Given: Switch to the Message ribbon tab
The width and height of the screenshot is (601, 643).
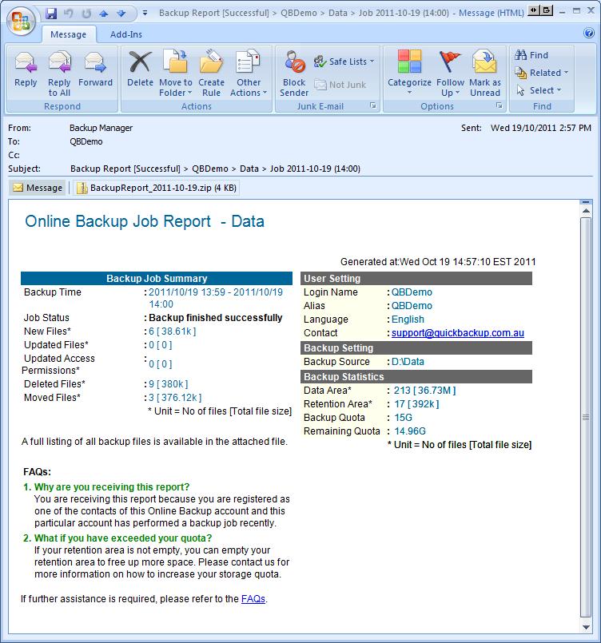Looking at the screenshot, I should tap(69, 34).
